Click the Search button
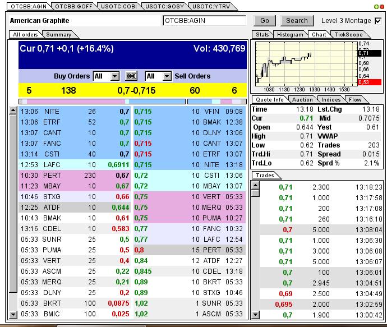This screenshot has height=327, width=387. [297, 21]
